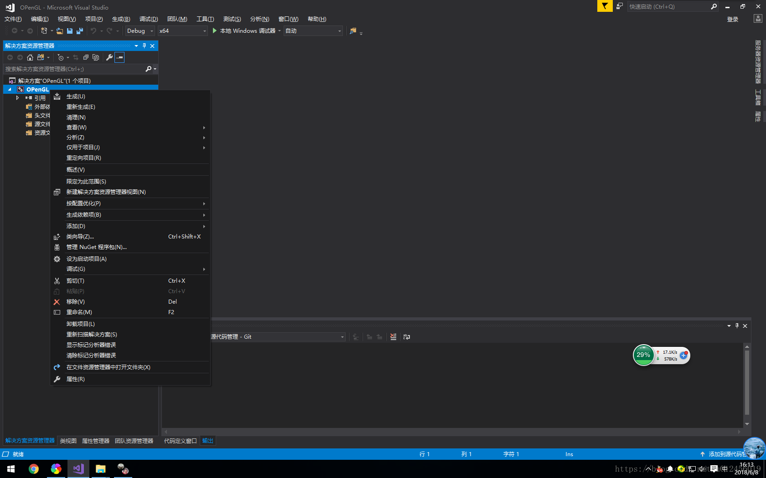
Task: Switch to the 类视图 tab
Action: pyautogui.click(x=68, y=441)
